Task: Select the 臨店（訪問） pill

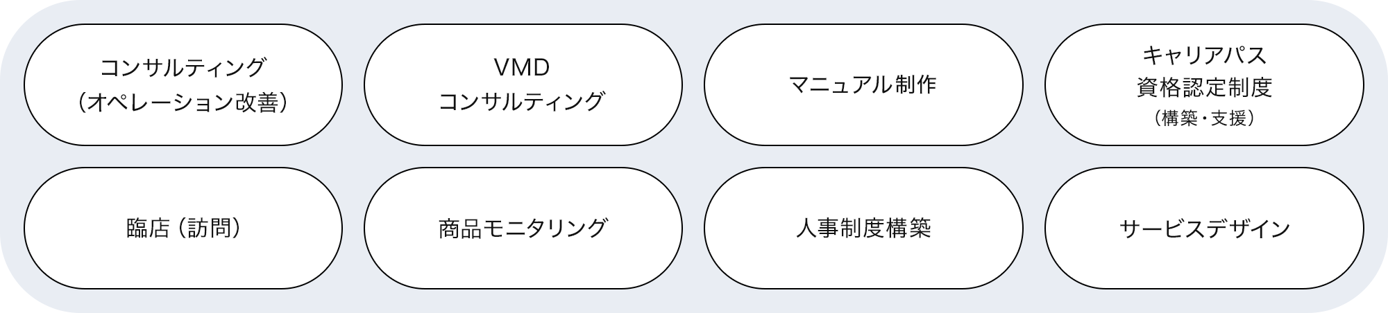Action: point(183,229)
